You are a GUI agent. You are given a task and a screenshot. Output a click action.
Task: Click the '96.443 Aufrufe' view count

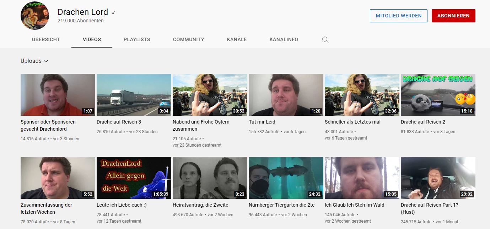point(263,215)
